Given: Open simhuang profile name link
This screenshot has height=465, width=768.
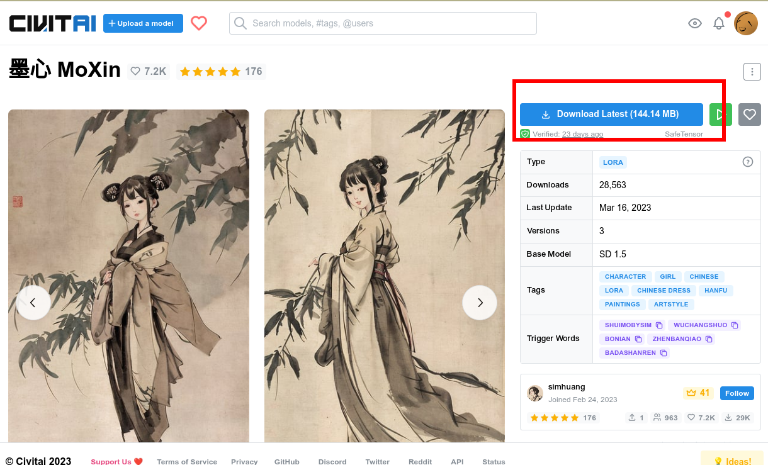Looking at the screenshot, I should coord(567,387).
